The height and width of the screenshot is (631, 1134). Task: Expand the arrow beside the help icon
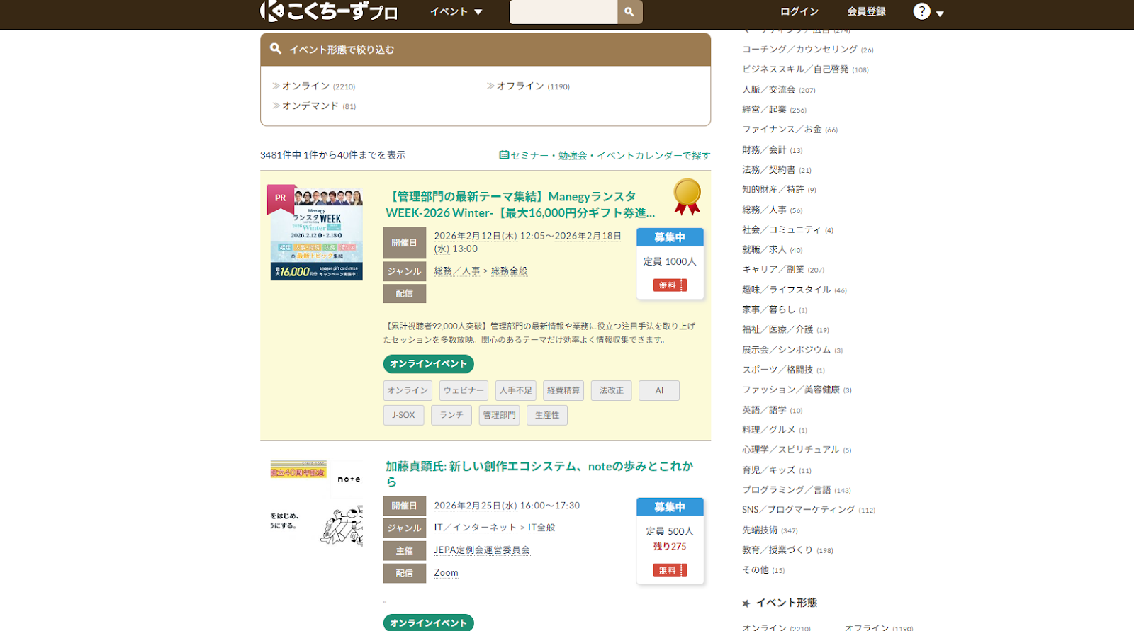point(940,13)
